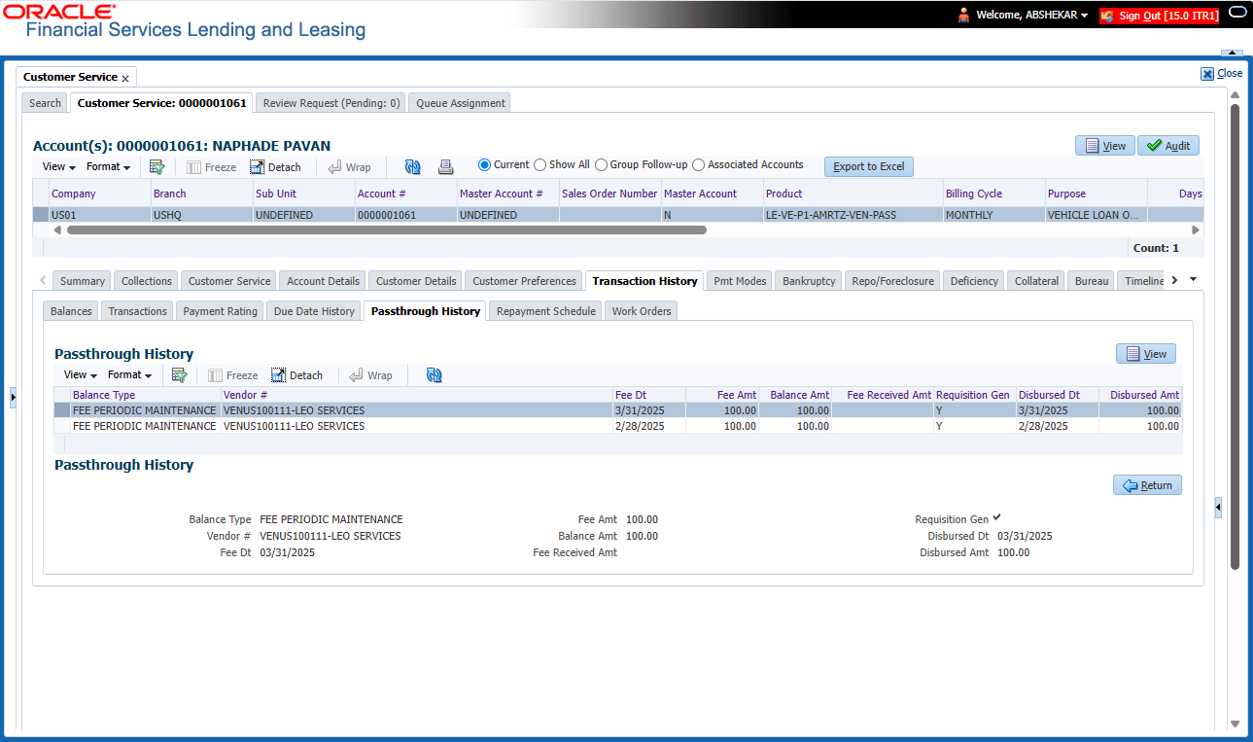Select the Show All radio button
This screenshot has height=742, width=1253.
(x=540, y=165)
